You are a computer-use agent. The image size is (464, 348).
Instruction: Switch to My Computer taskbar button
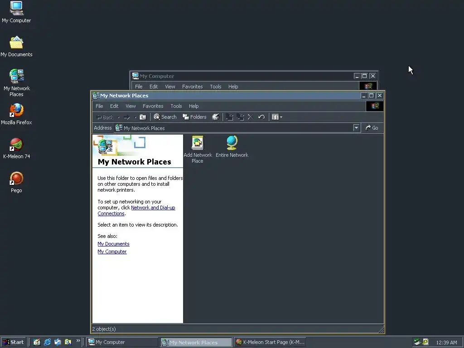point(123,342)
